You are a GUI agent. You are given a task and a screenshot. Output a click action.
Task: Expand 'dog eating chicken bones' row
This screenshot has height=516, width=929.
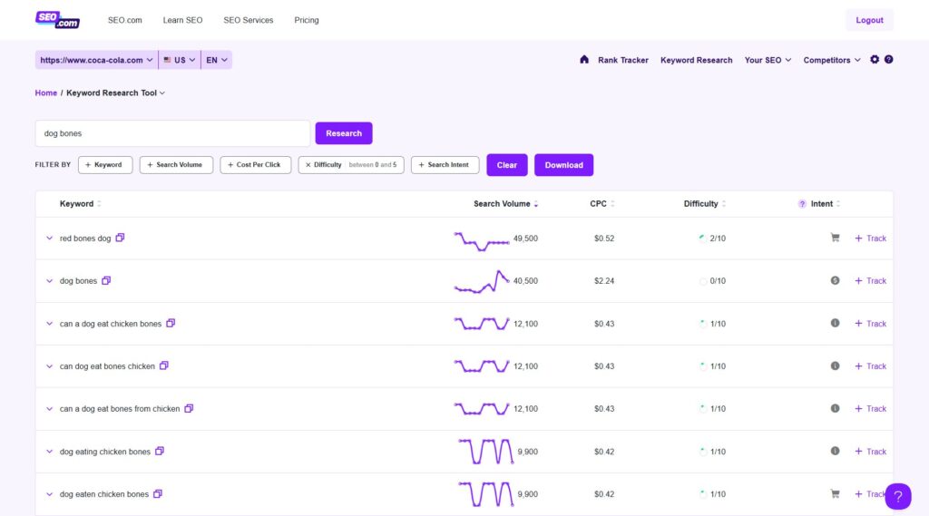point(49,452)
